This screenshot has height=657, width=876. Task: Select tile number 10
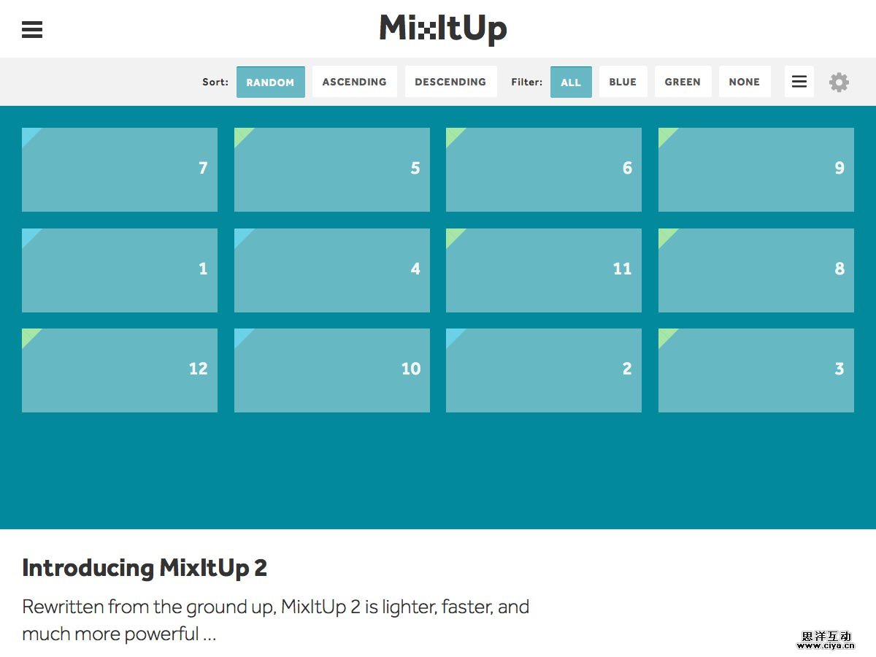click(332, 370)
